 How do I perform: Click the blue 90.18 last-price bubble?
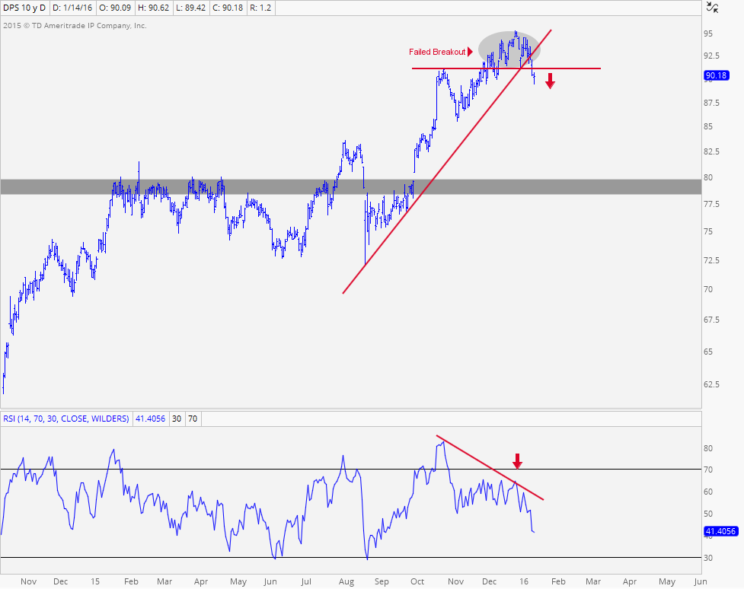point(717,75)
